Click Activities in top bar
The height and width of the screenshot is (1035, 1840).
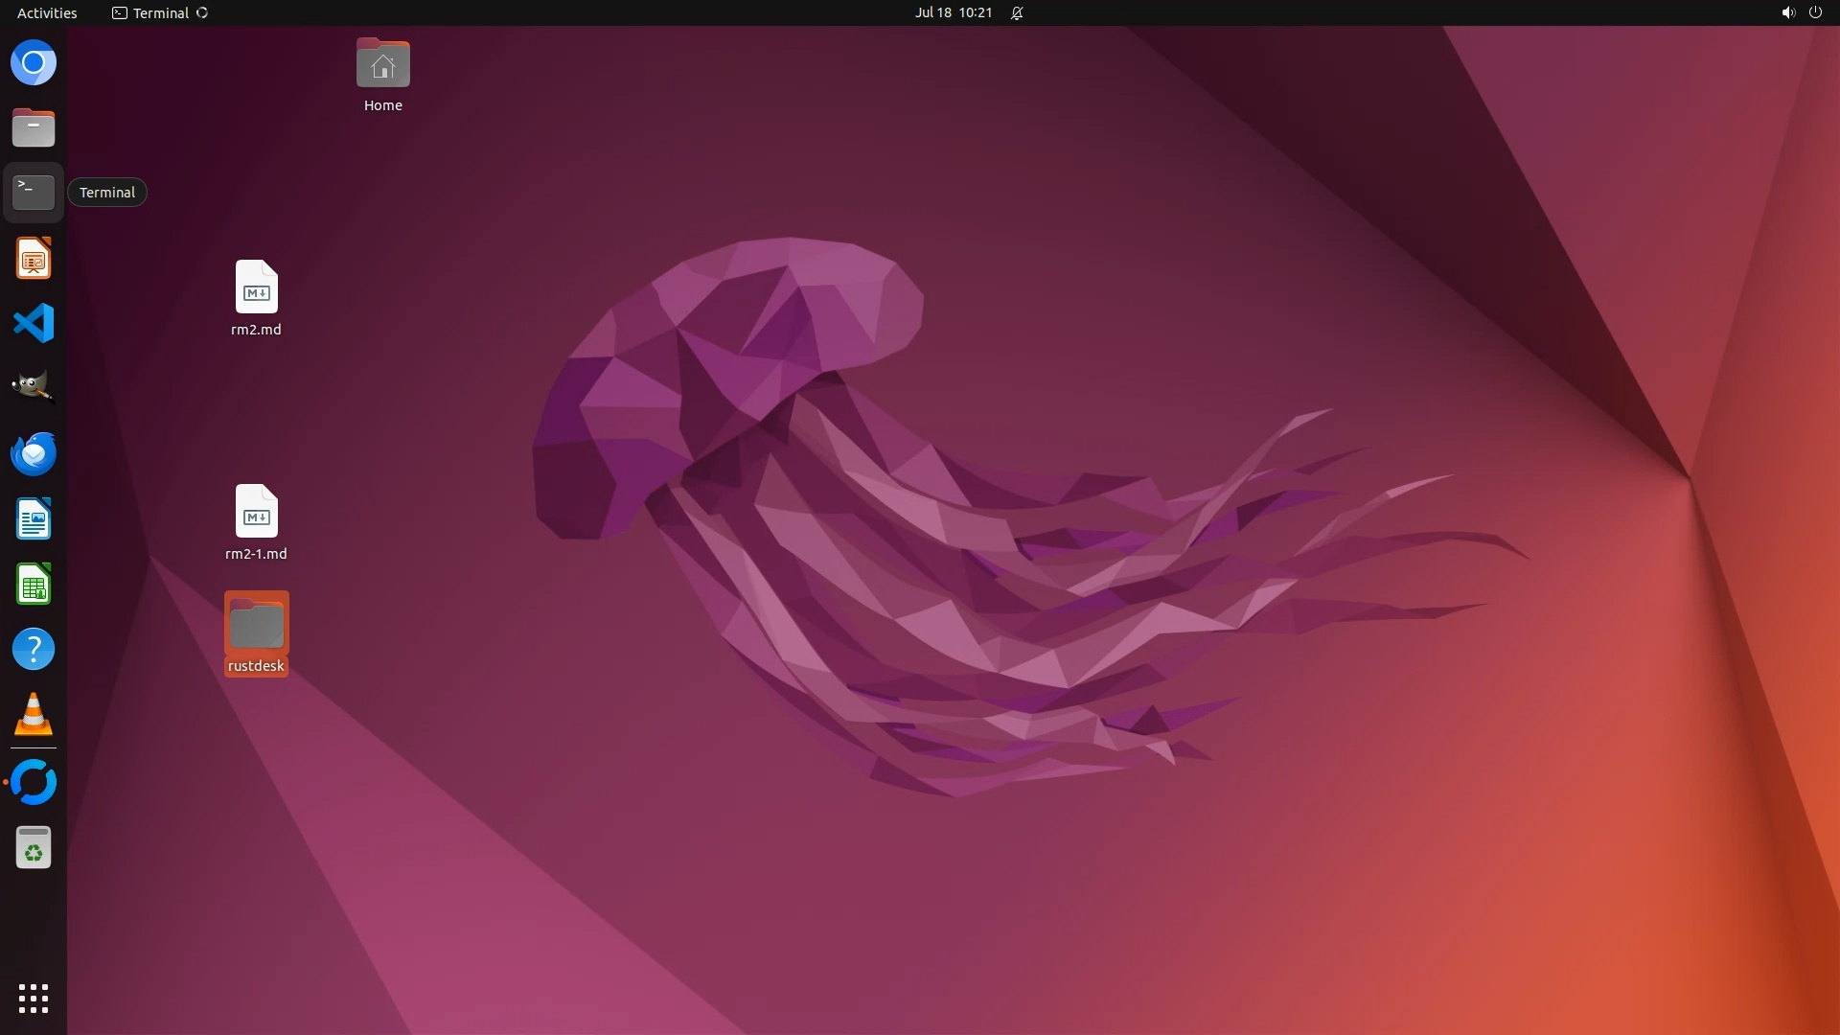coord(47,12)
